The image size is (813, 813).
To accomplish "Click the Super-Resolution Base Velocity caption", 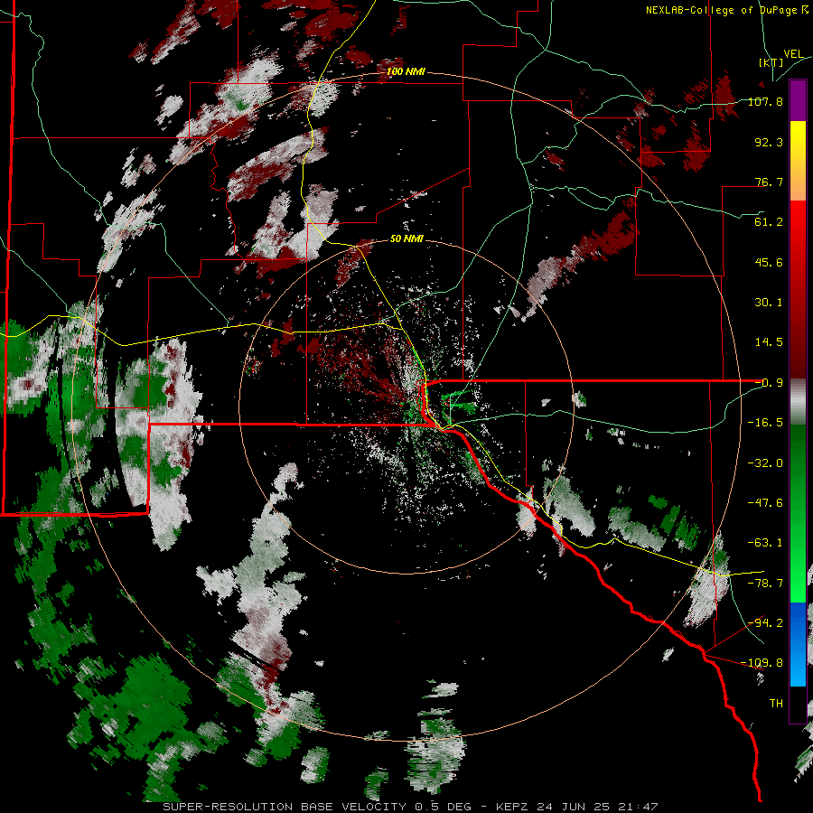I will 411,807.
